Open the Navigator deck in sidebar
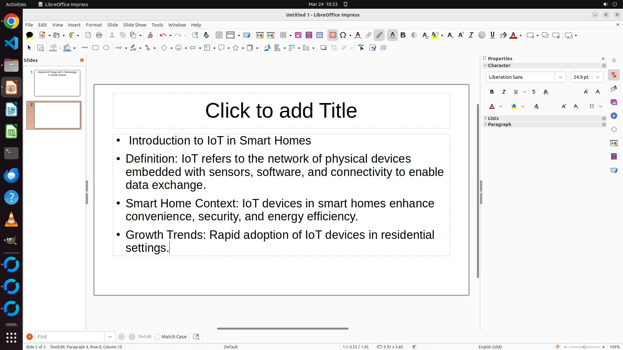This screenshot has width=623, height=350. pyautogui.click(x=614, y=116)
